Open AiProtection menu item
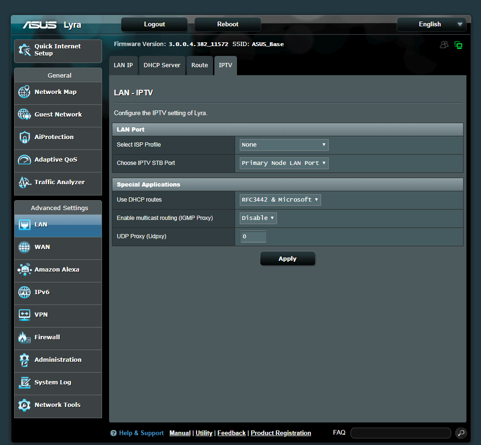The image size is (481, 445). click(58, 139)
